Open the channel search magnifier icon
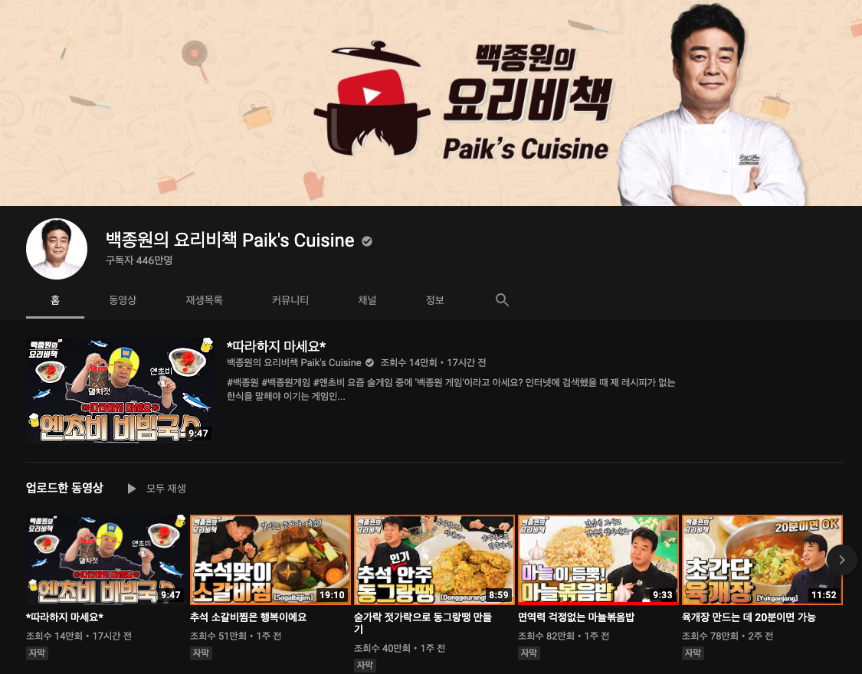Screen dimensions: 862x674 (502, 300)
